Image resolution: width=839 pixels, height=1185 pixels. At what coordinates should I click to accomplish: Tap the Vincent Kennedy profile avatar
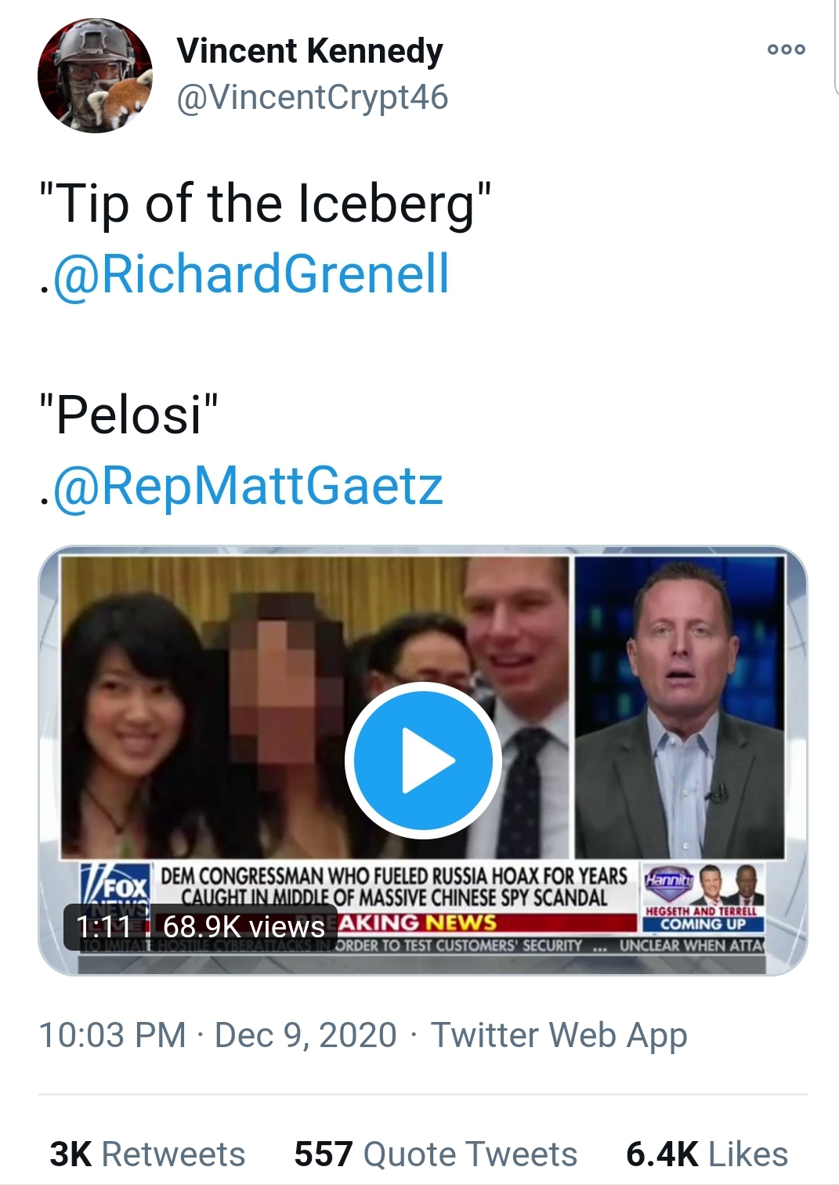[x=95, y=75]
